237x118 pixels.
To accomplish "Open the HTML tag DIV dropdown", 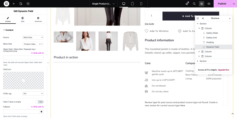I will click(x=33, y=93).
